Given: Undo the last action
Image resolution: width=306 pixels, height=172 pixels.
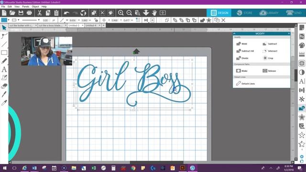Looking at the screenshot, I should 66,13.
